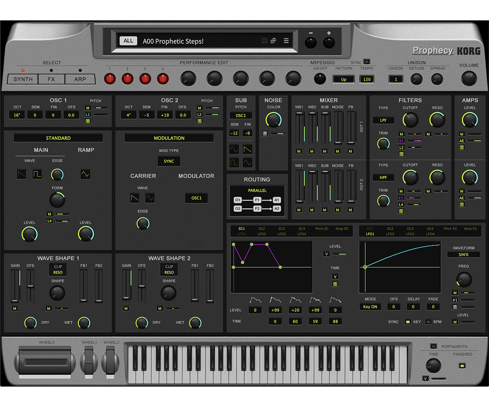Click the PARALLEL routing label
The height and width of the screenshot is (407, 489).
[257, 190]
